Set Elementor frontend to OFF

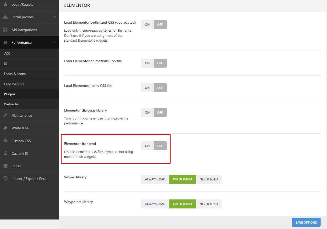coord(160,146)
